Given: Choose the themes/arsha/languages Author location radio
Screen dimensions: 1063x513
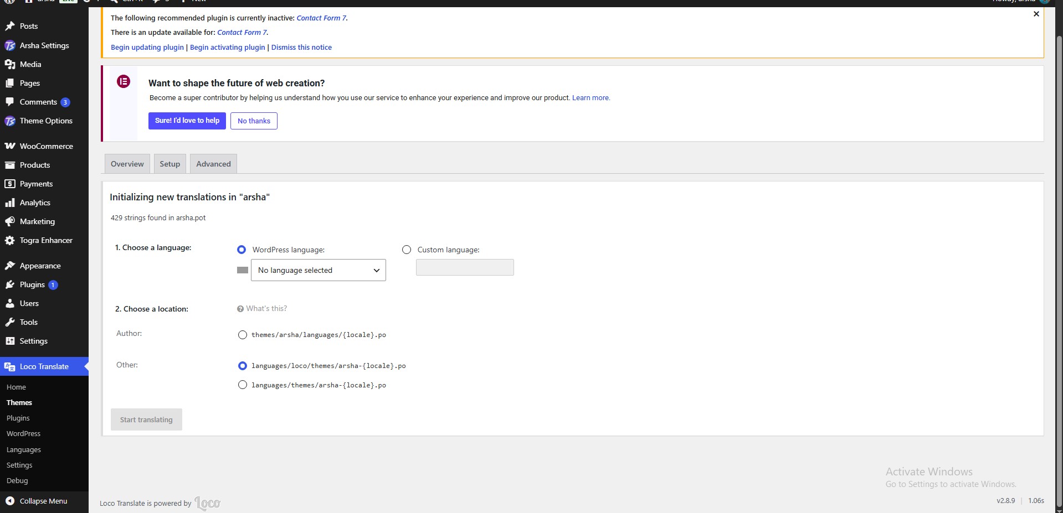Looking at the screenshot, I should [242, 335].
